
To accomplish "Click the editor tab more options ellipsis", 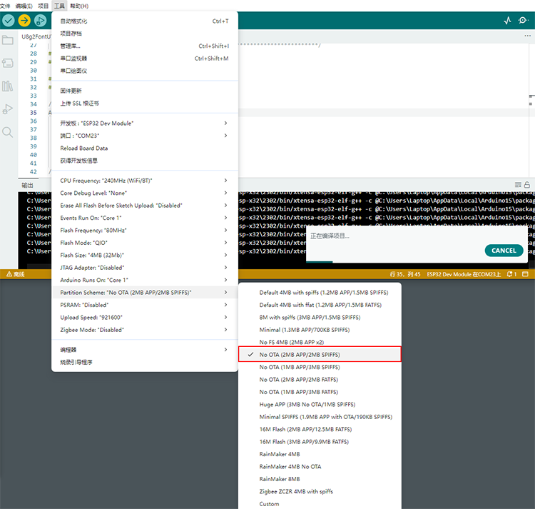I will tap(527, 36).
